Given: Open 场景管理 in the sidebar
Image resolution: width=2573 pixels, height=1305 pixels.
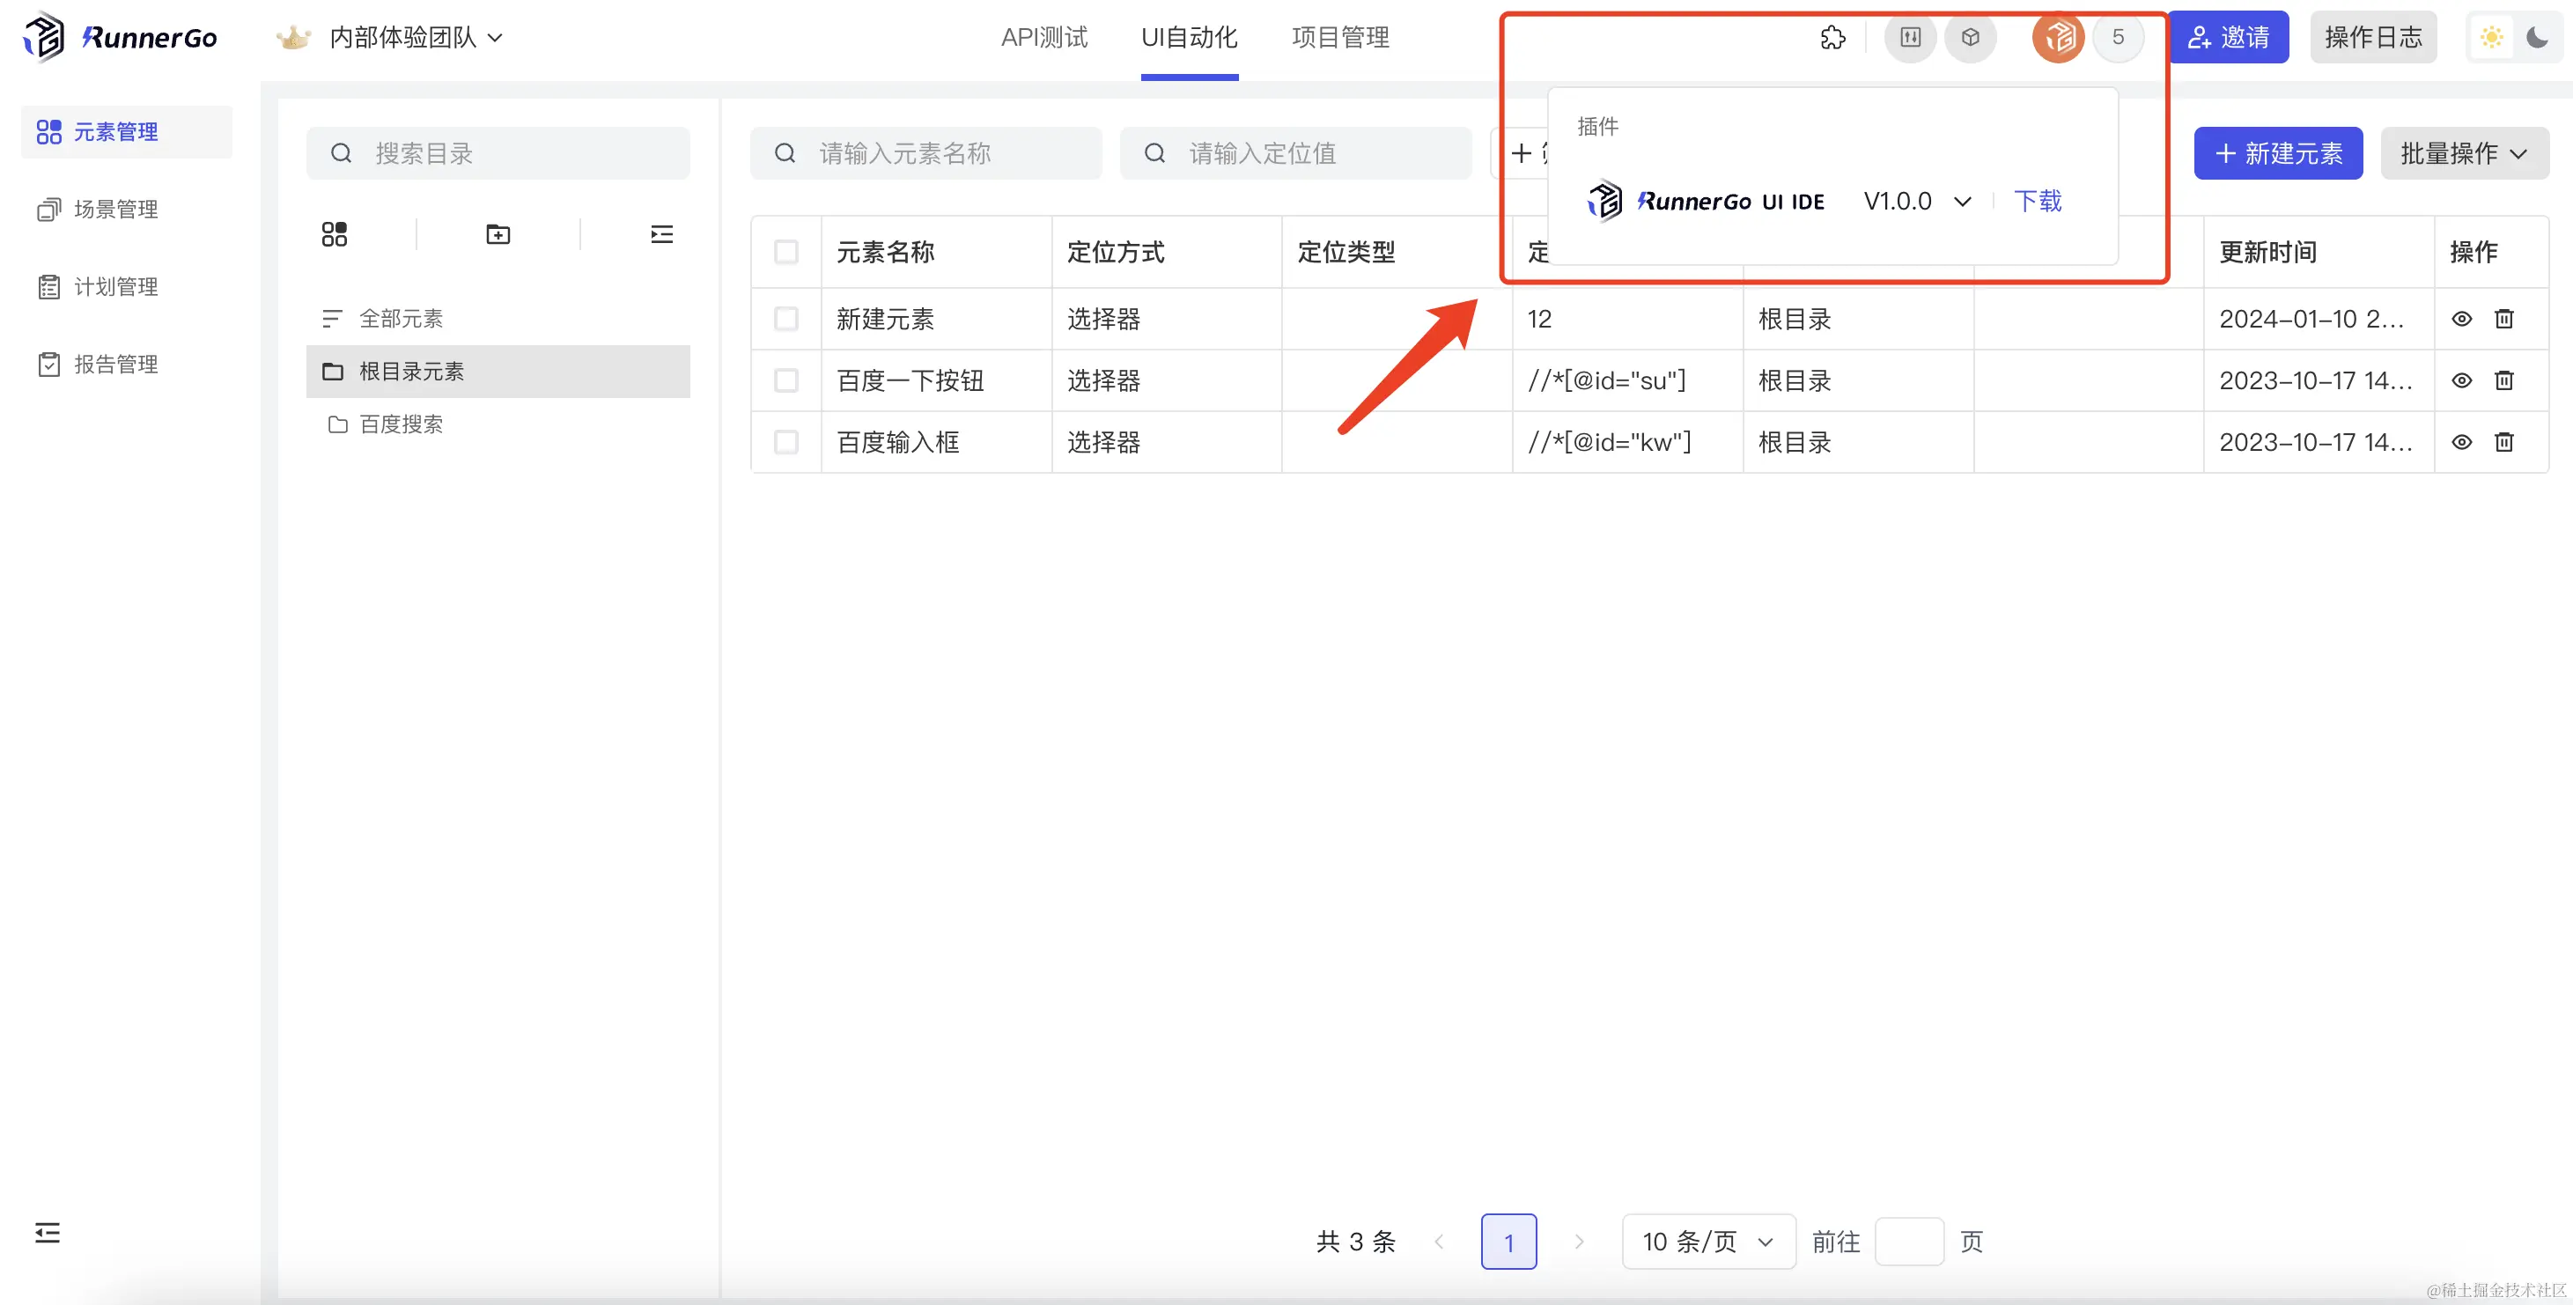Looking at the screenshot, I should [114, 209].
